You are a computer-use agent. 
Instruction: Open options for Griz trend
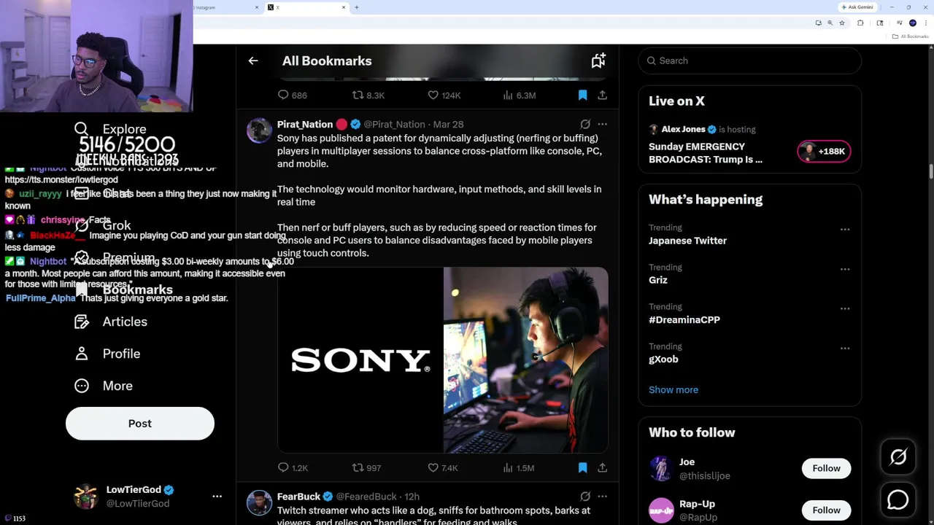coord(844,269)
